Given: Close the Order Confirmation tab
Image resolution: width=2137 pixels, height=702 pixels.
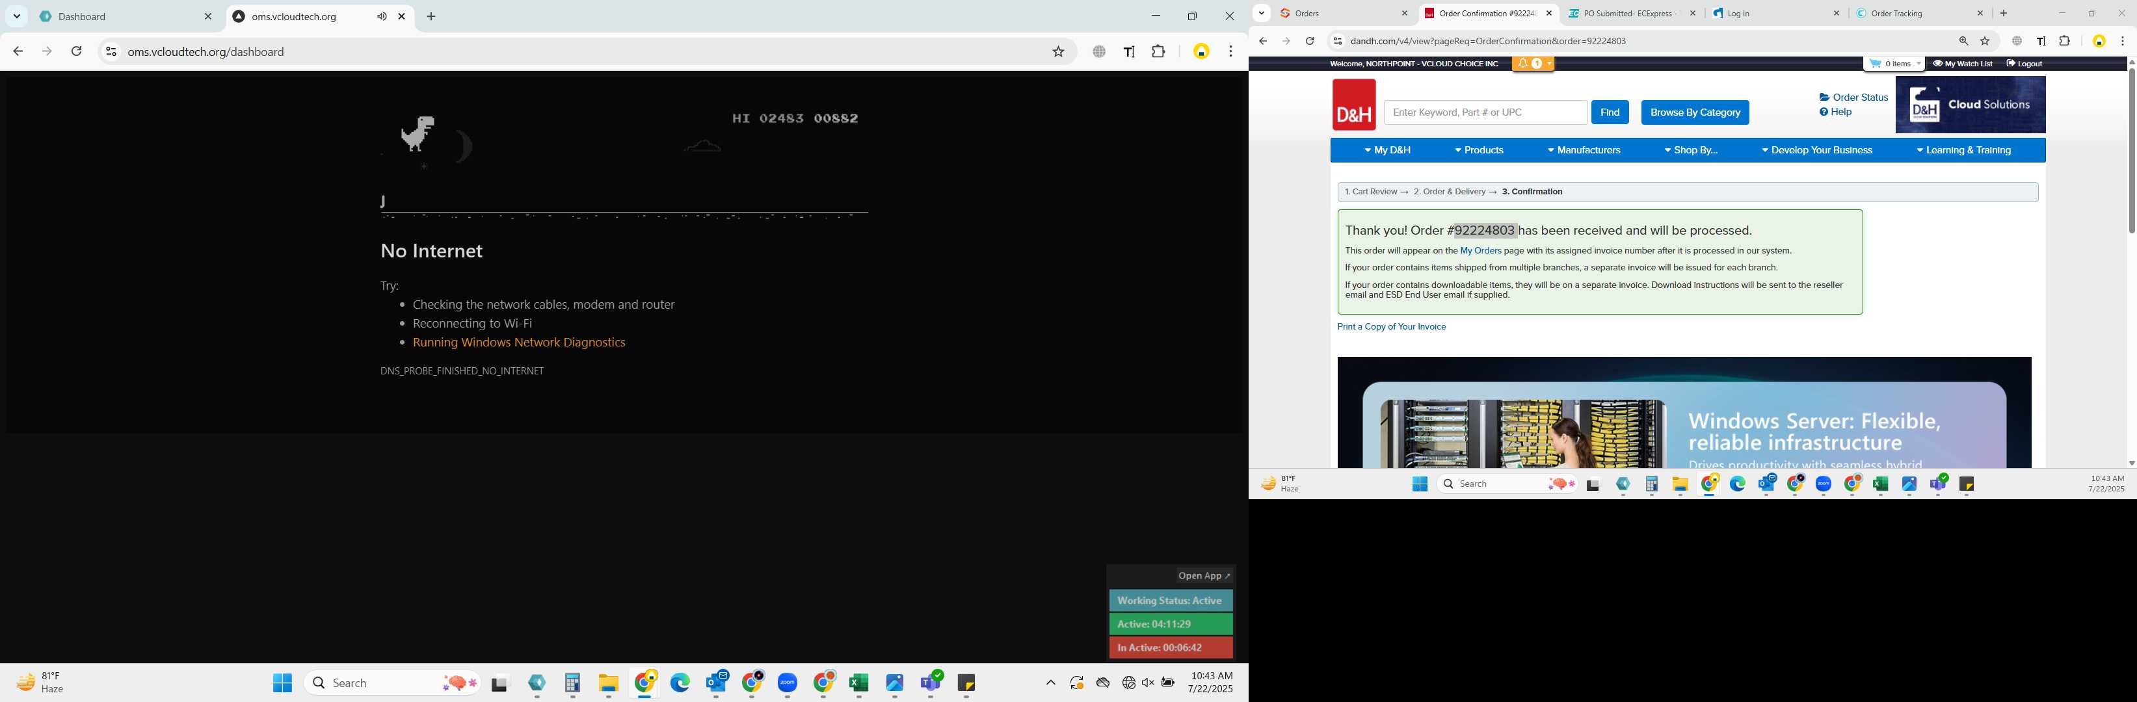Looking at the screenshot, I should tap(1549, 13).
